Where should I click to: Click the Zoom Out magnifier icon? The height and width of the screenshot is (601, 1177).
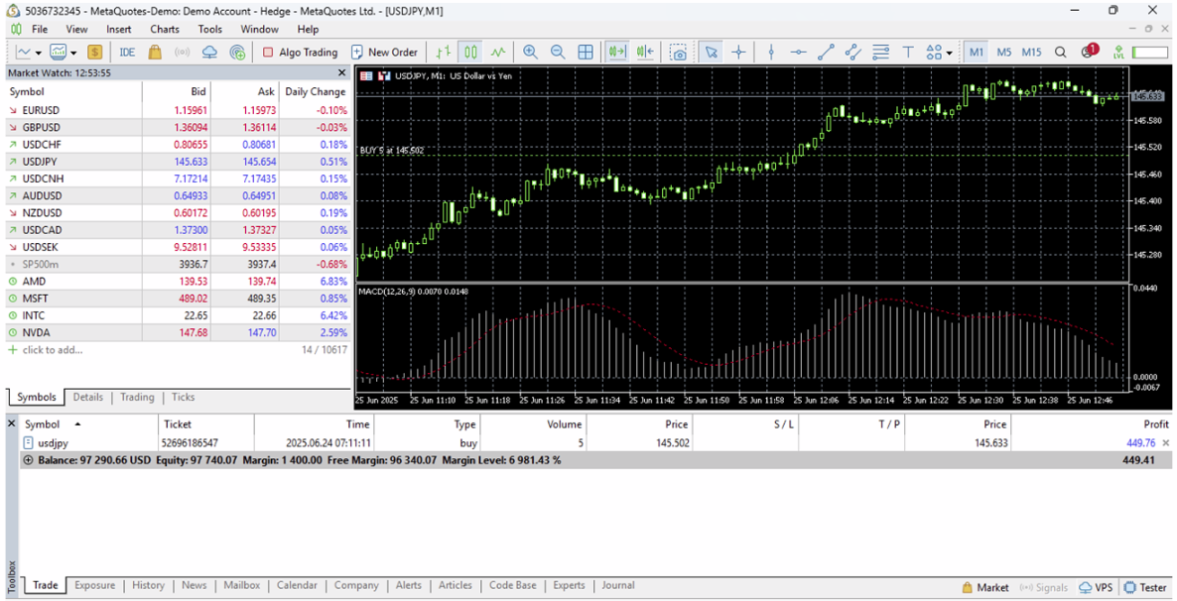(x=558, y=53)
